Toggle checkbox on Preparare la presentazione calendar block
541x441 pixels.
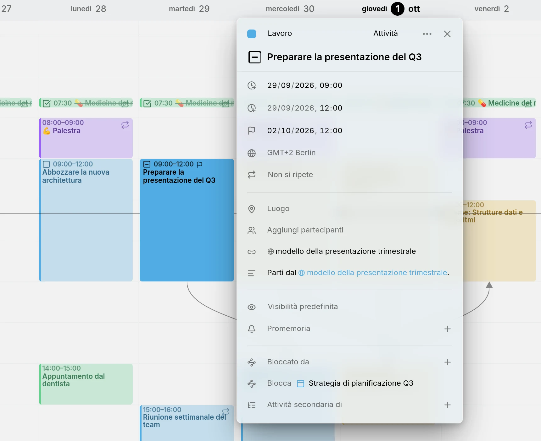pos(147,164)
